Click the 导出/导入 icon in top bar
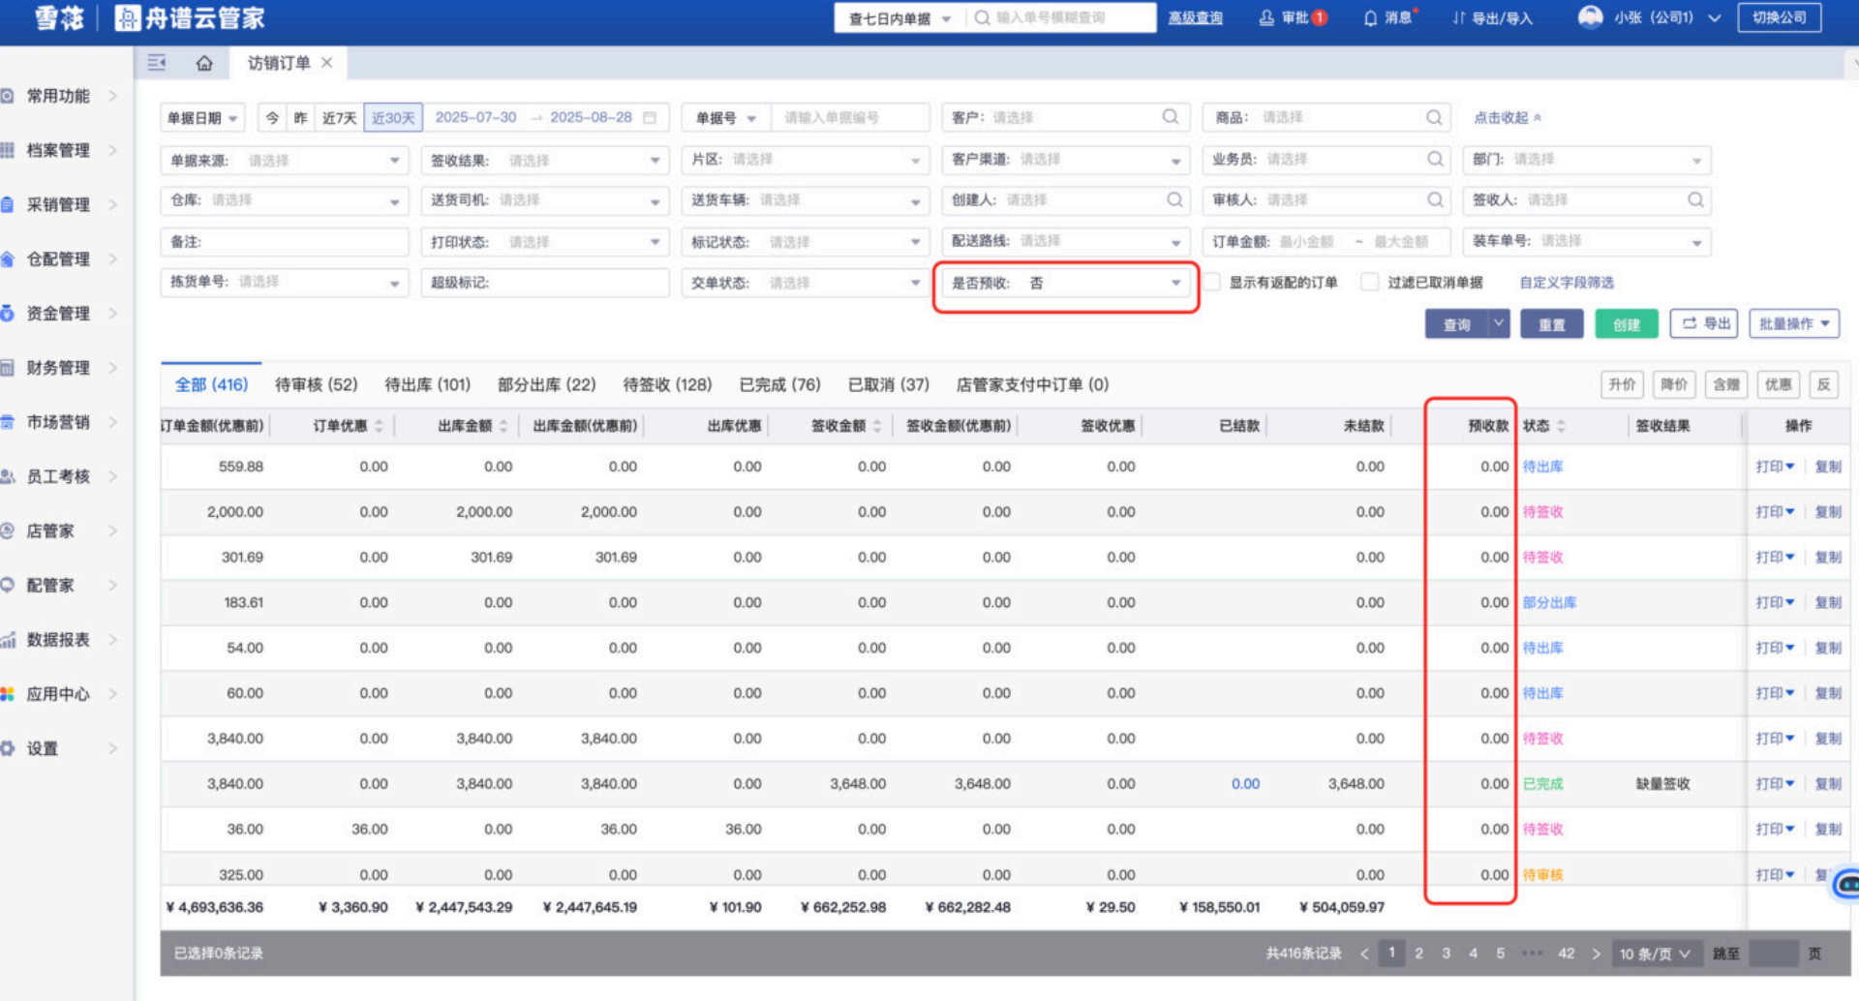The height and width of the screenshot is (1001, 1859). [x=1458, y=18]
